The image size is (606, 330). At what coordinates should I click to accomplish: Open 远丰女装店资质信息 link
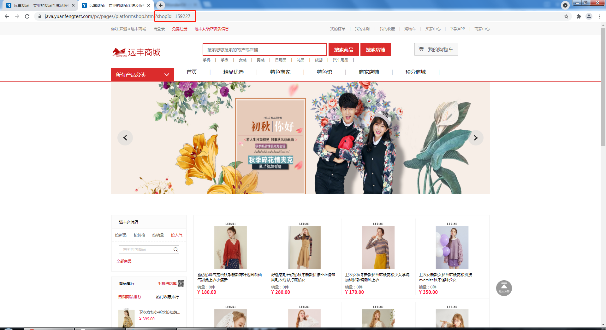pos(211,29)
